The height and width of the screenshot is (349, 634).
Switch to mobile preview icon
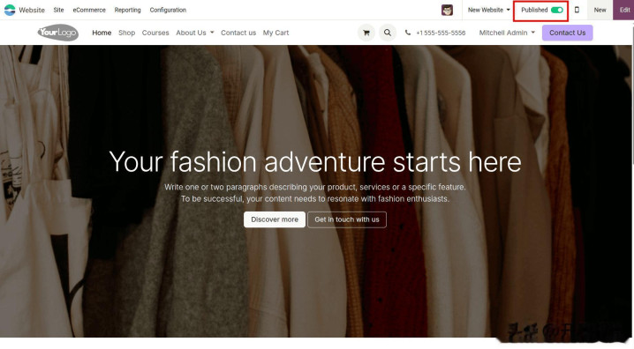point(577,10)
